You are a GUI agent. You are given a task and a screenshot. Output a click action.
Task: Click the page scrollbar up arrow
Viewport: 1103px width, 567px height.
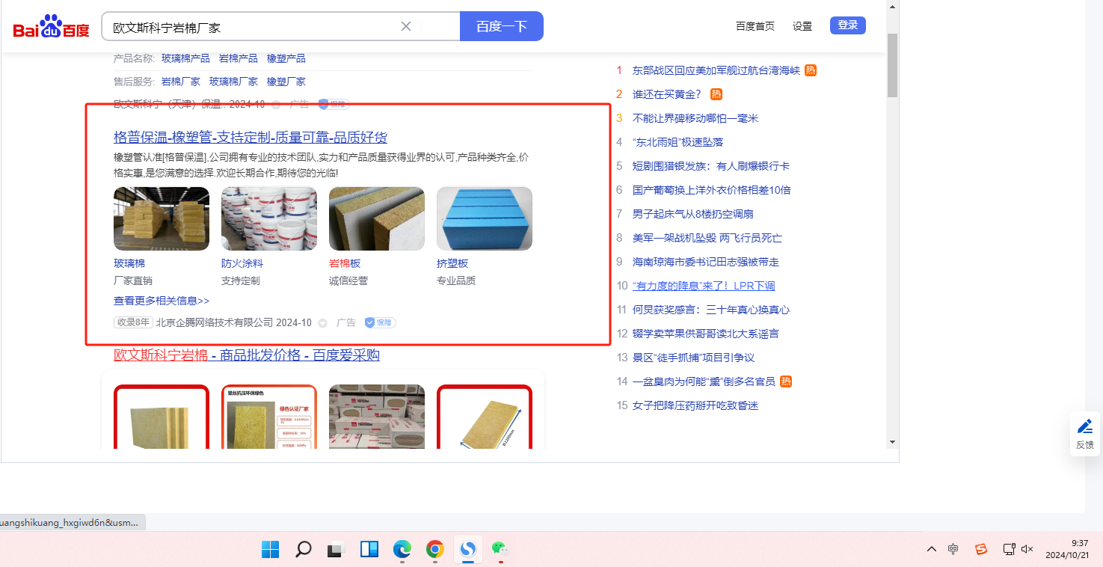892,7
